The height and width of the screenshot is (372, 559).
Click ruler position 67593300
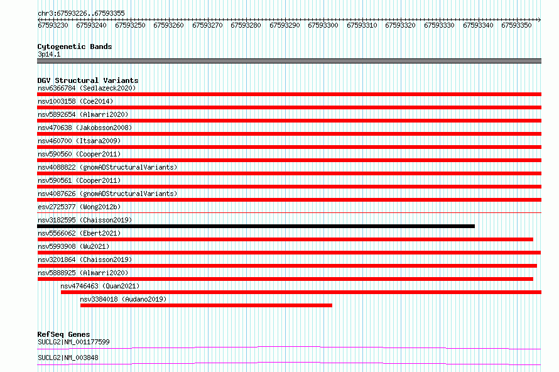pyautogui.click(x=323, y=25)
